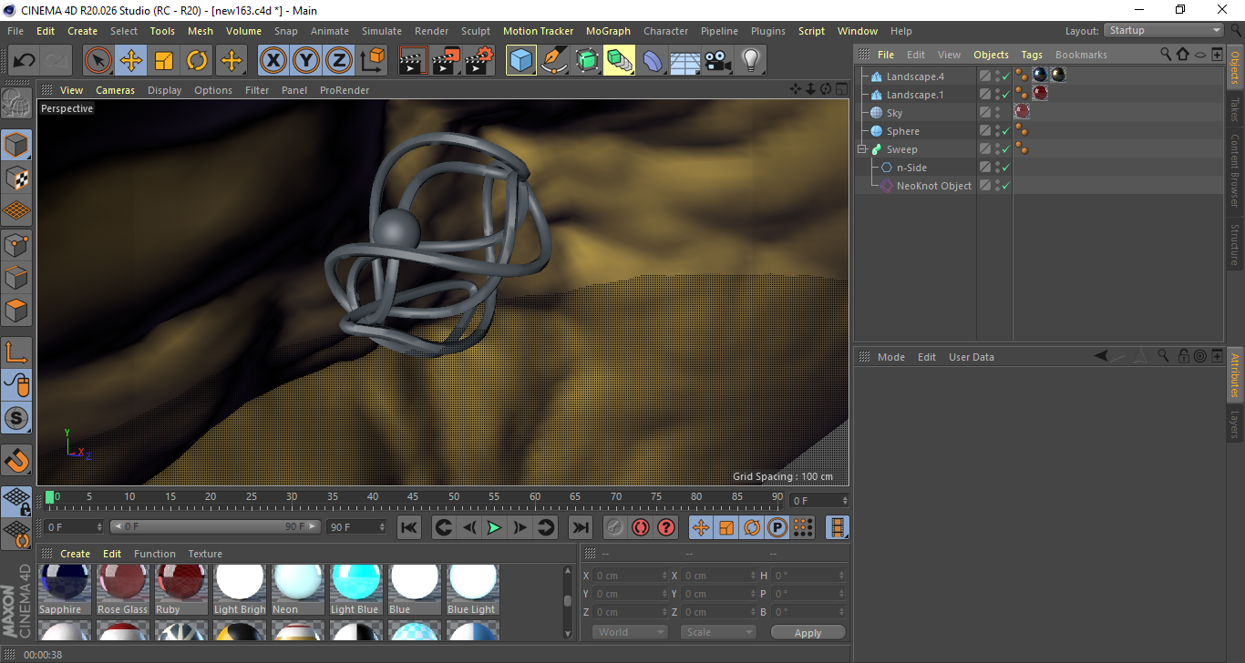The height and width of the screenshot is (663, 1245).
Task: Open Edit Render Settings icon
Action: tap(479, 61)
